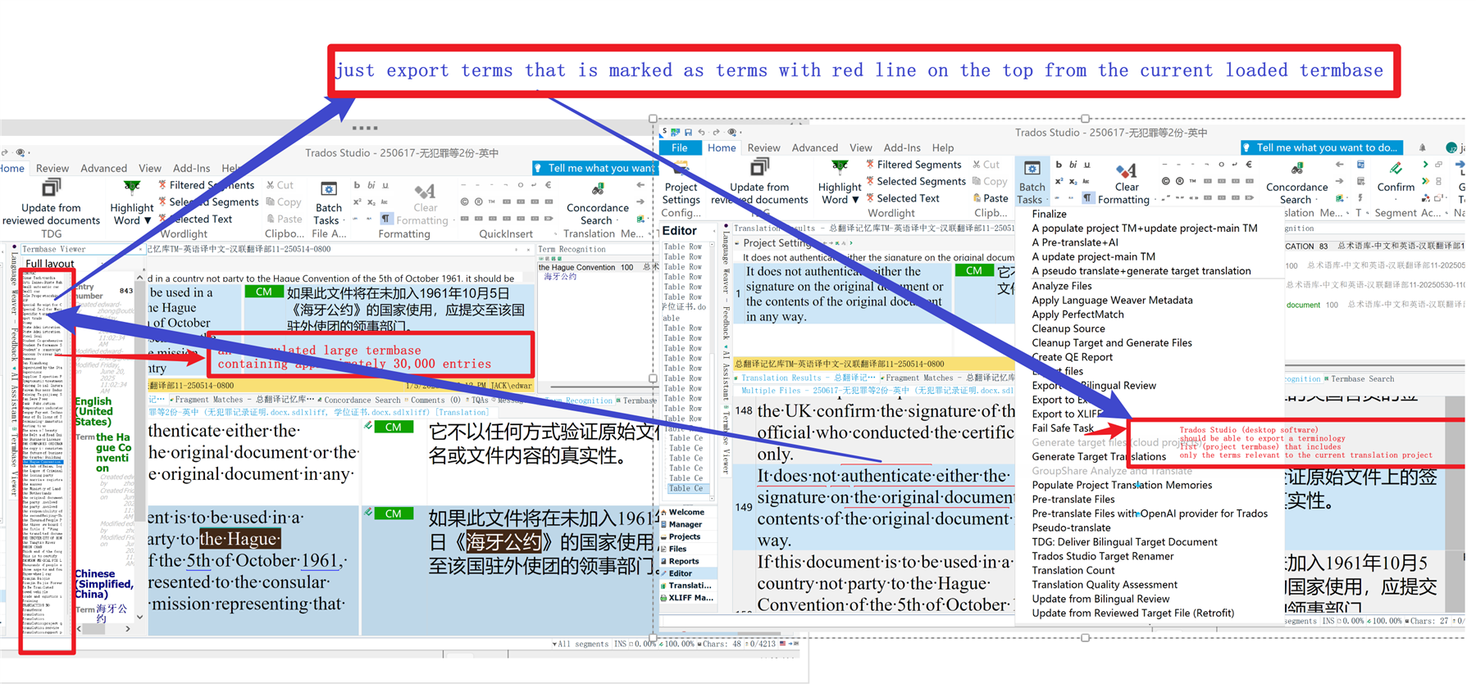Toggle bold formatting in left window

click(357, 185)
